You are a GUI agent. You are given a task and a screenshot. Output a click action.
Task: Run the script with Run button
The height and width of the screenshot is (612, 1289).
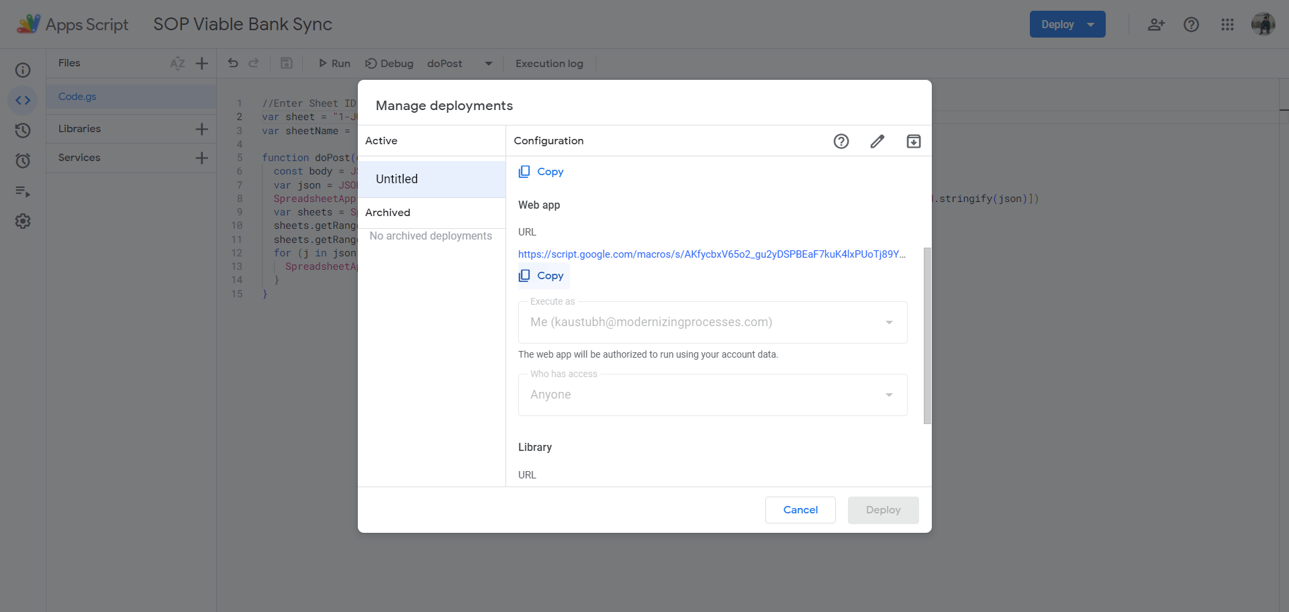pos(334,64)
